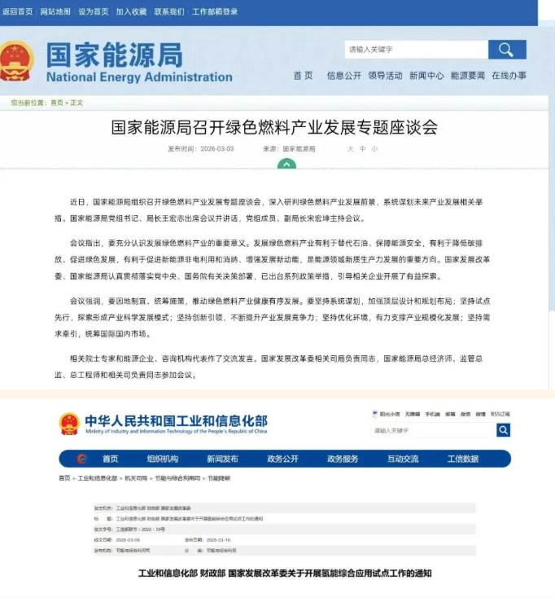Focus the MIIT keyword search field
Viewport: 555px width, 598px height.
tap(434, 430)
